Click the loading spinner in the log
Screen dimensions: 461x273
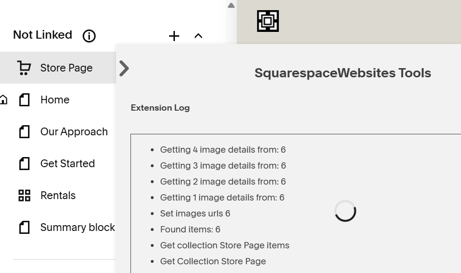345,211
